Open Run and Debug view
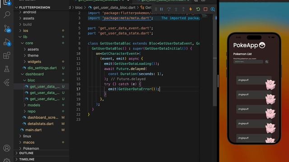The height and width of the screenshot is (162, 289). (x=7, y=42)
